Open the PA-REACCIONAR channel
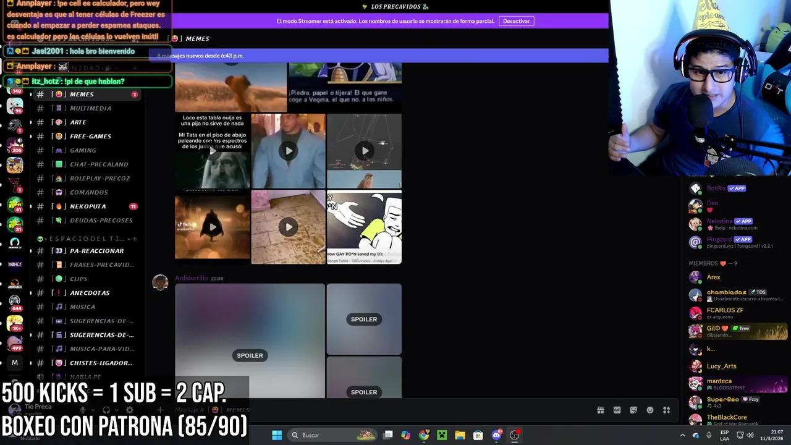Viewport: 791px width, 445px height. pyautogui.click(x=87, y=251)
